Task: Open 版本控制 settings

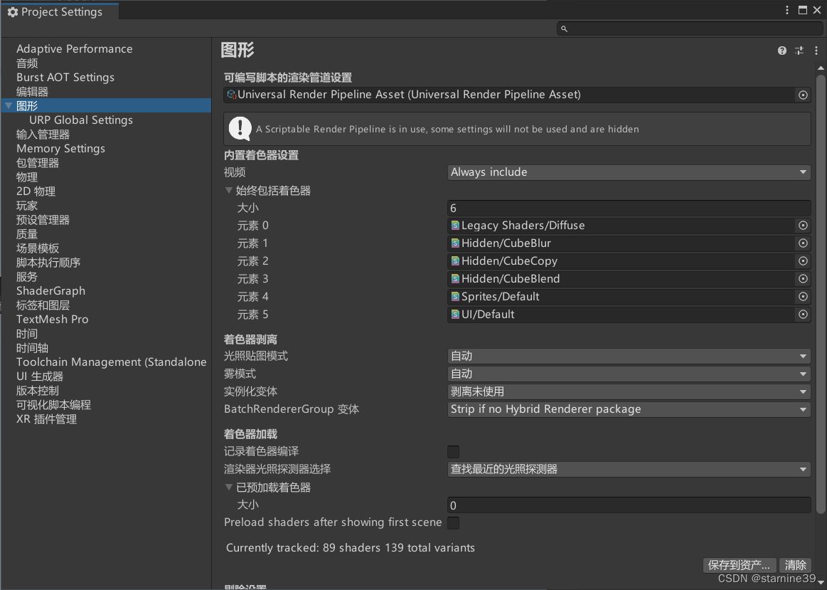Action: (x=38, y=391)
